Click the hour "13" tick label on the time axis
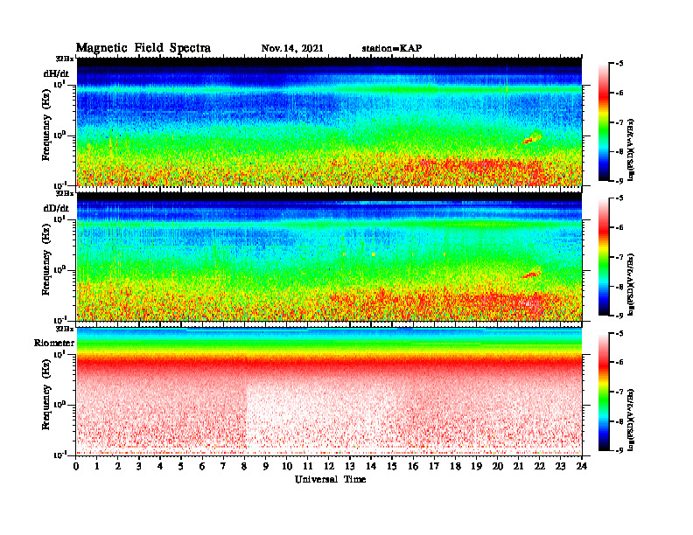693x535 pixels. click(350, 466)
